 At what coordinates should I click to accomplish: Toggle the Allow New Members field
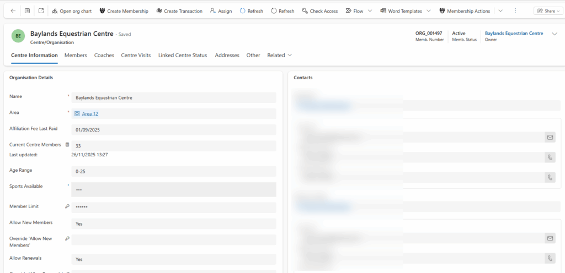point(173,224)
